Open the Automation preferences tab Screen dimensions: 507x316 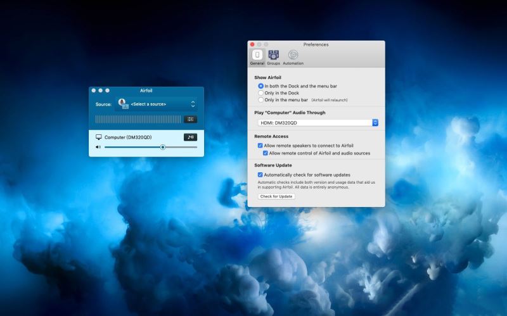coord(293,57)
